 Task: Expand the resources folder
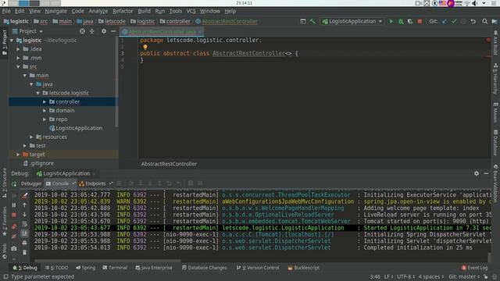tap(31, 137)
